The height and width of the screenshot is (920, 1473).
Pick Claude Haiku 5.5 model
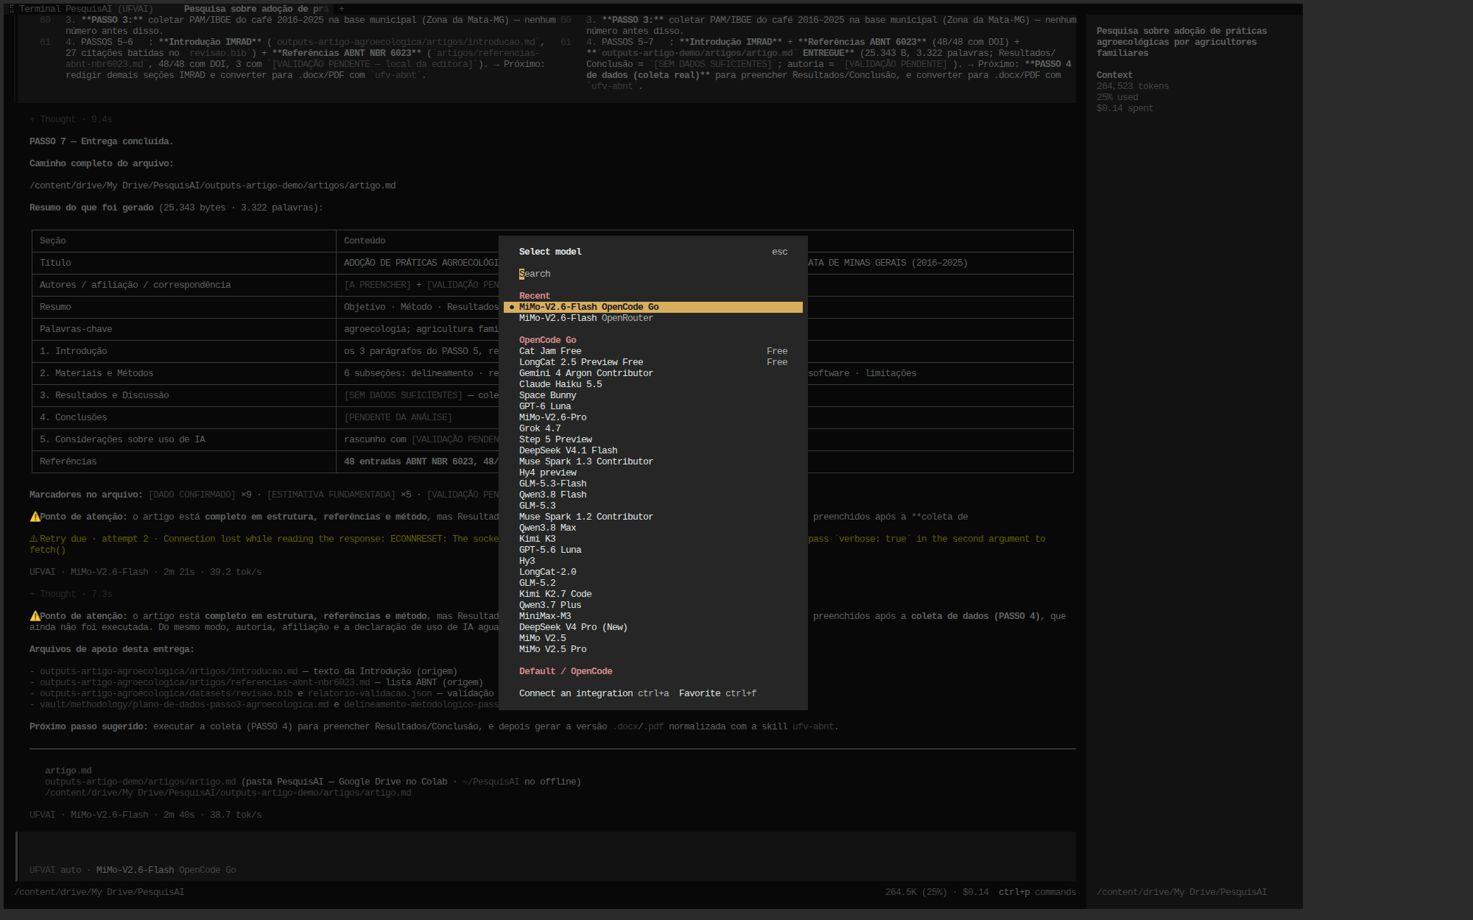pos(653,384)
